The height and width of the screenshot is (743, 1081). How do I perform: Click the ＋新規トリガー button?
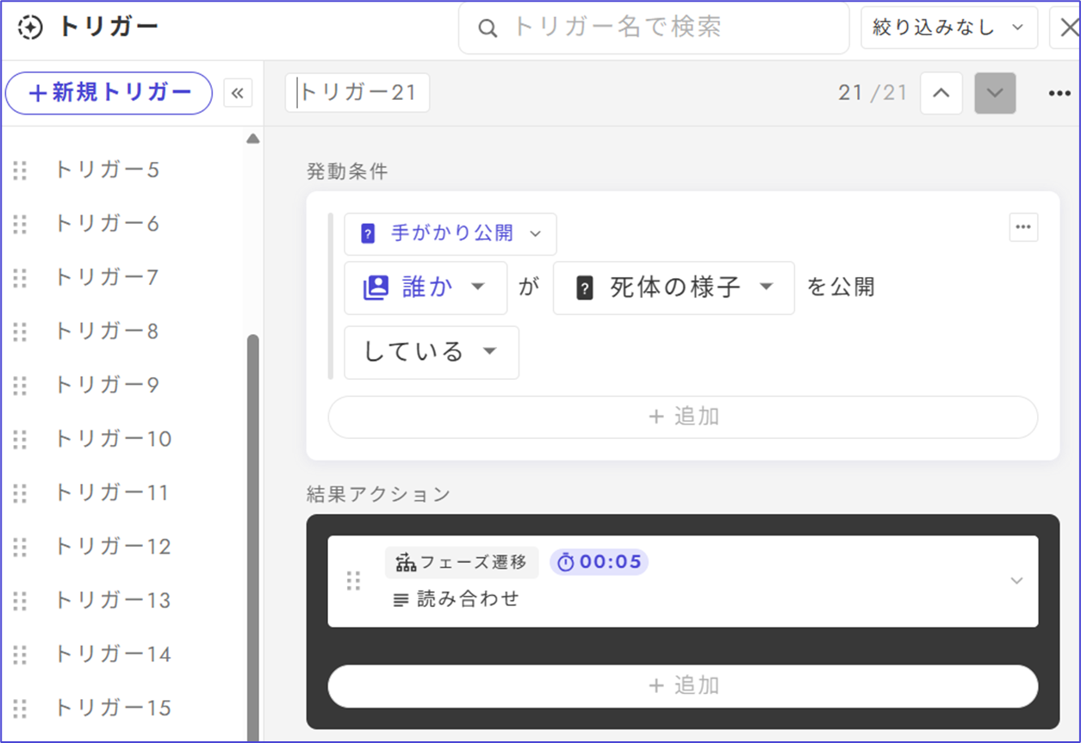pos(109,93)
